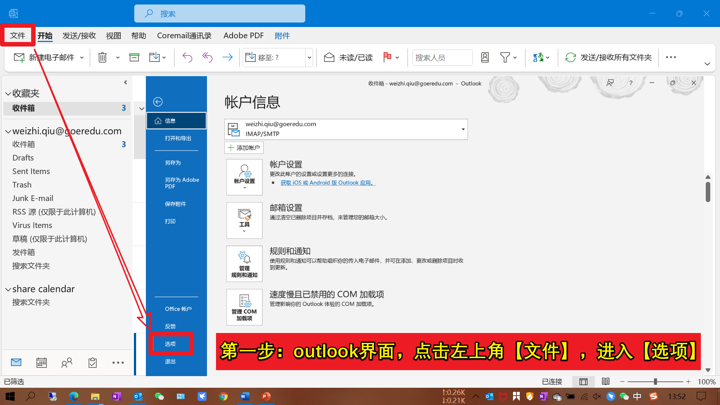Select the View (视图) ribbon tab
The image size is (720, 405).
point(113,35)
